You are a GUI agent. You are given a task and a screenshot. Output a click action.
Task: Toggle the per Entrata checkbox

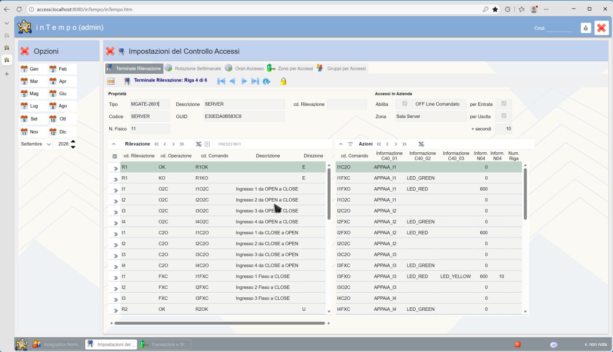(504, 103)
